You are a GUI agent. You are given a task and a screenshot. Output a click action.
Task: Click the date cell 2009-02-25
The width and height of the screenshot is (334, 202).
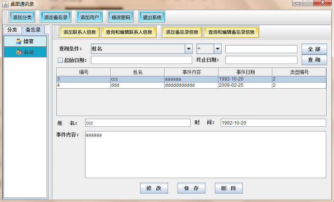[x=245, y=85]
